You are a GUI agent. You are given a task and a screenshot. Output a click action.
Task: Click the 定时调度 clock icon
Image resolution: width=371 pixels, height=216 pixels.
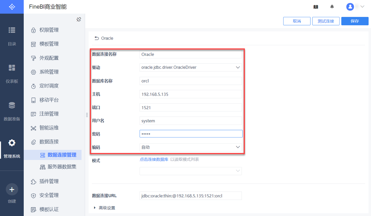point(33,86)
